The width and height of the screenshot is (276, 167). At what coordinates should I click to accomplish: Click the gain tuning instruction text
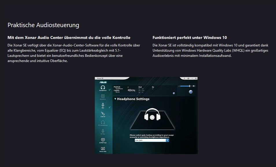(152, 136)
